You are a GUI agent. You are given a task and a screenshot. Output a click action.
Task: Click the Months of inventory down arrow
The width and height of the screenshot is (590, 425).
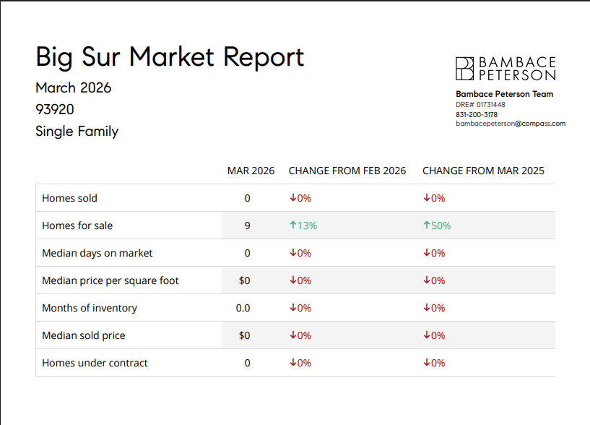(293, 308)
